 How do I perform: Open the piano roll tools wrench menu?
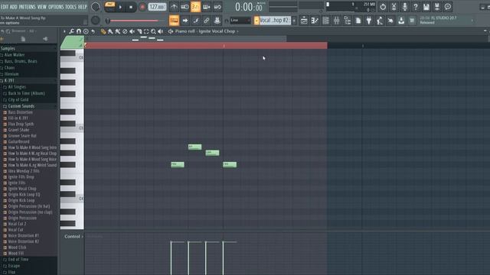coord(71,31)
